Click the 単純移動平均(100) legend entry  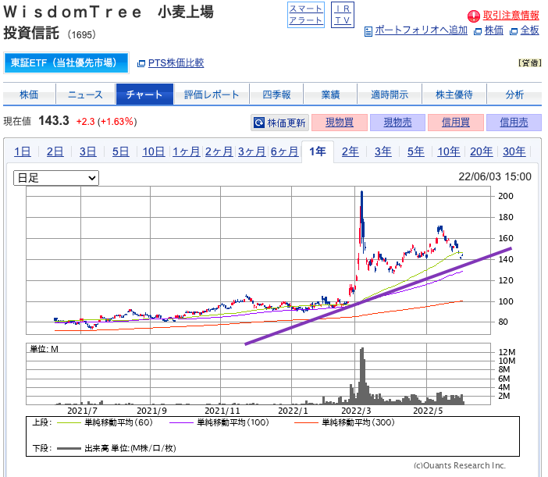pos(219,422)
